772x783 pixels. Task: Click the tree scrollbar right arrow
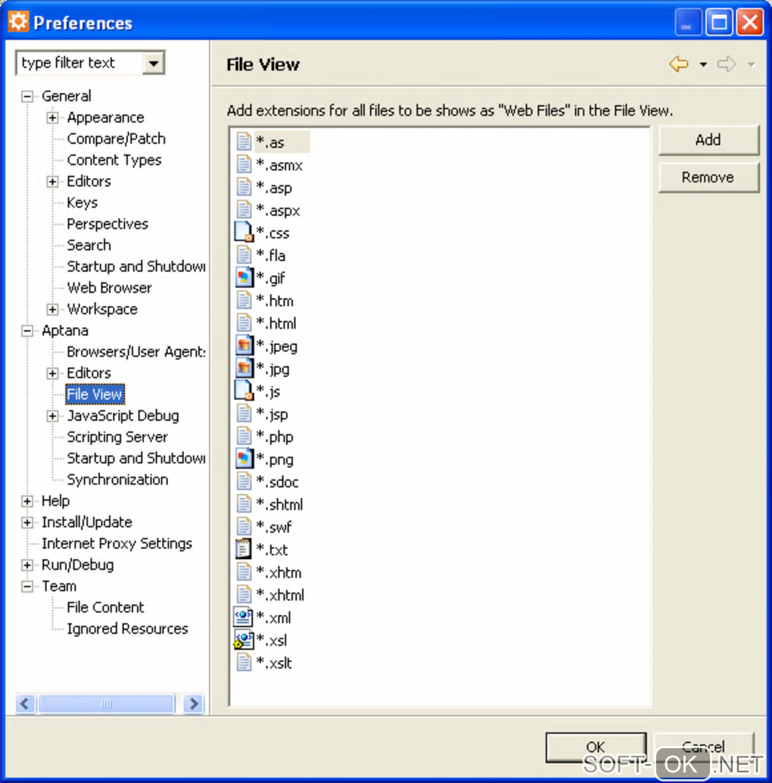(x=194, y=703)
